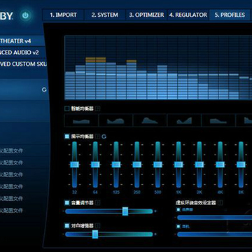Open the help icon next to 对白增强器
Screen dimensions: 252x252
(98, 225)
